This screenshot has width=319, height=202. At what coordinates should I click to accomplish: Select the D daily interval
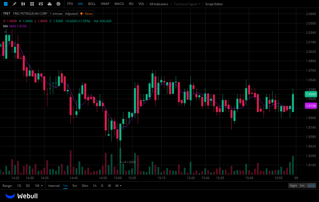[102, 186]
